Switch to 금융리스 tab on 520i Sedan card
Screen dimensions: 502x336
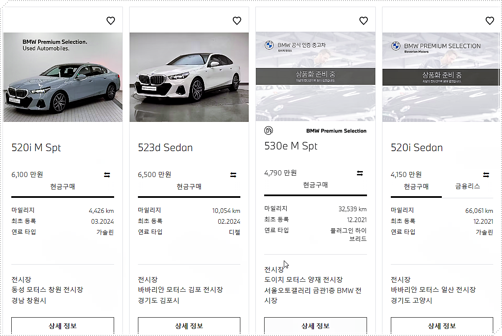coord(467,187)
